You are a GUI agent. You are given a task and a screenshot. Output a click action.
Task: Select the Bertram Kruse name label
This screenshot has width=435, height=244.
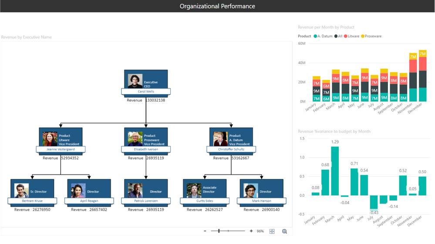[32, 201]
